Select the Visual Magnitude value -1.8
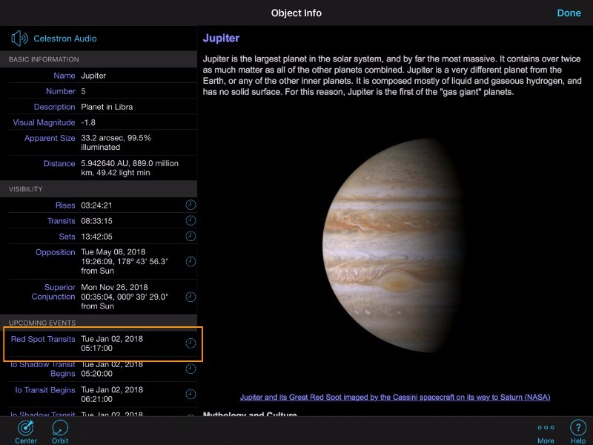 pyautogui.click(x=88, y=122)
